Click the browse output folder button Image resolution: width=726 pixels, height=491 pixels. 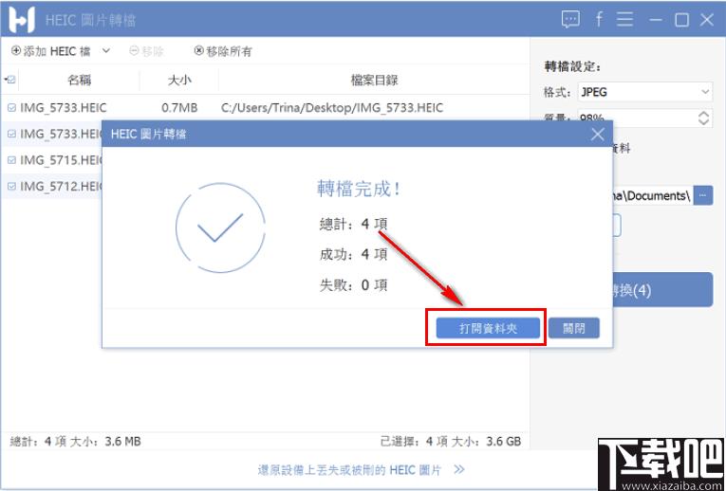point(703,195)
